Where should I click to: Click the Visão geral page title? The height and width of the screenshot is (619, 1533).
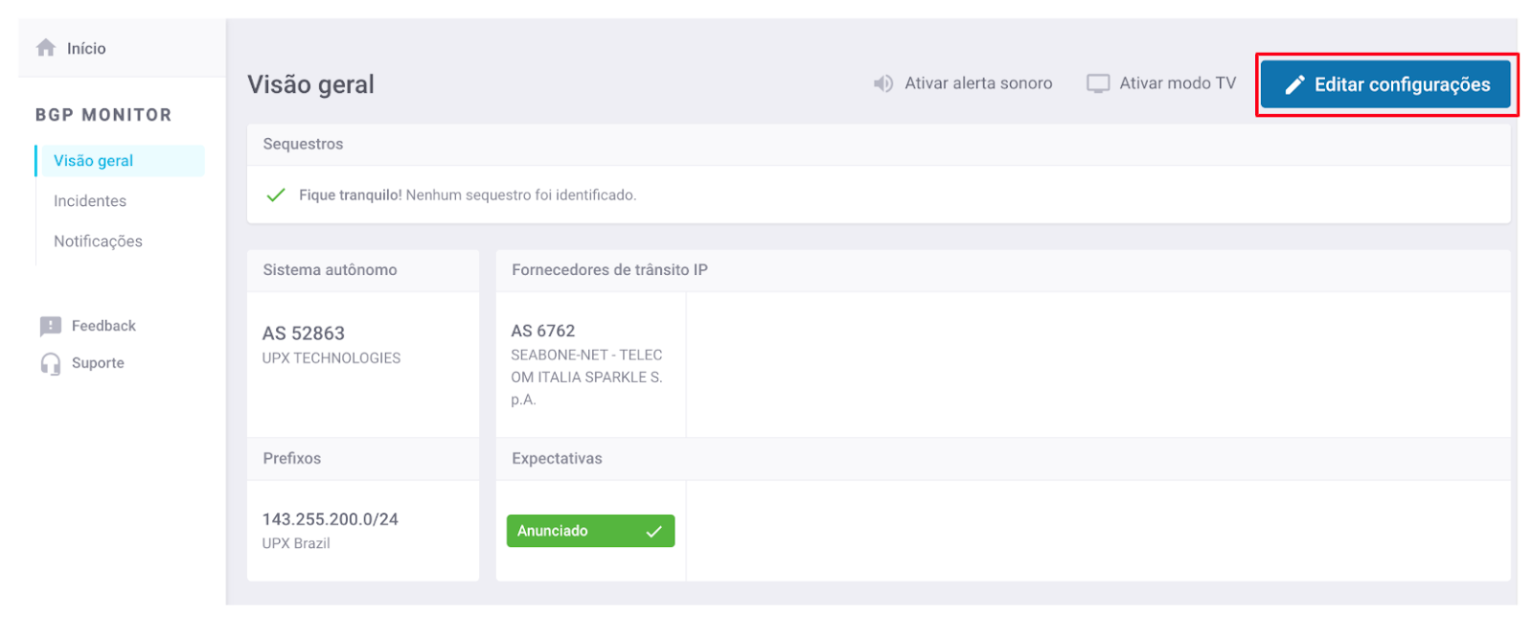311,84
